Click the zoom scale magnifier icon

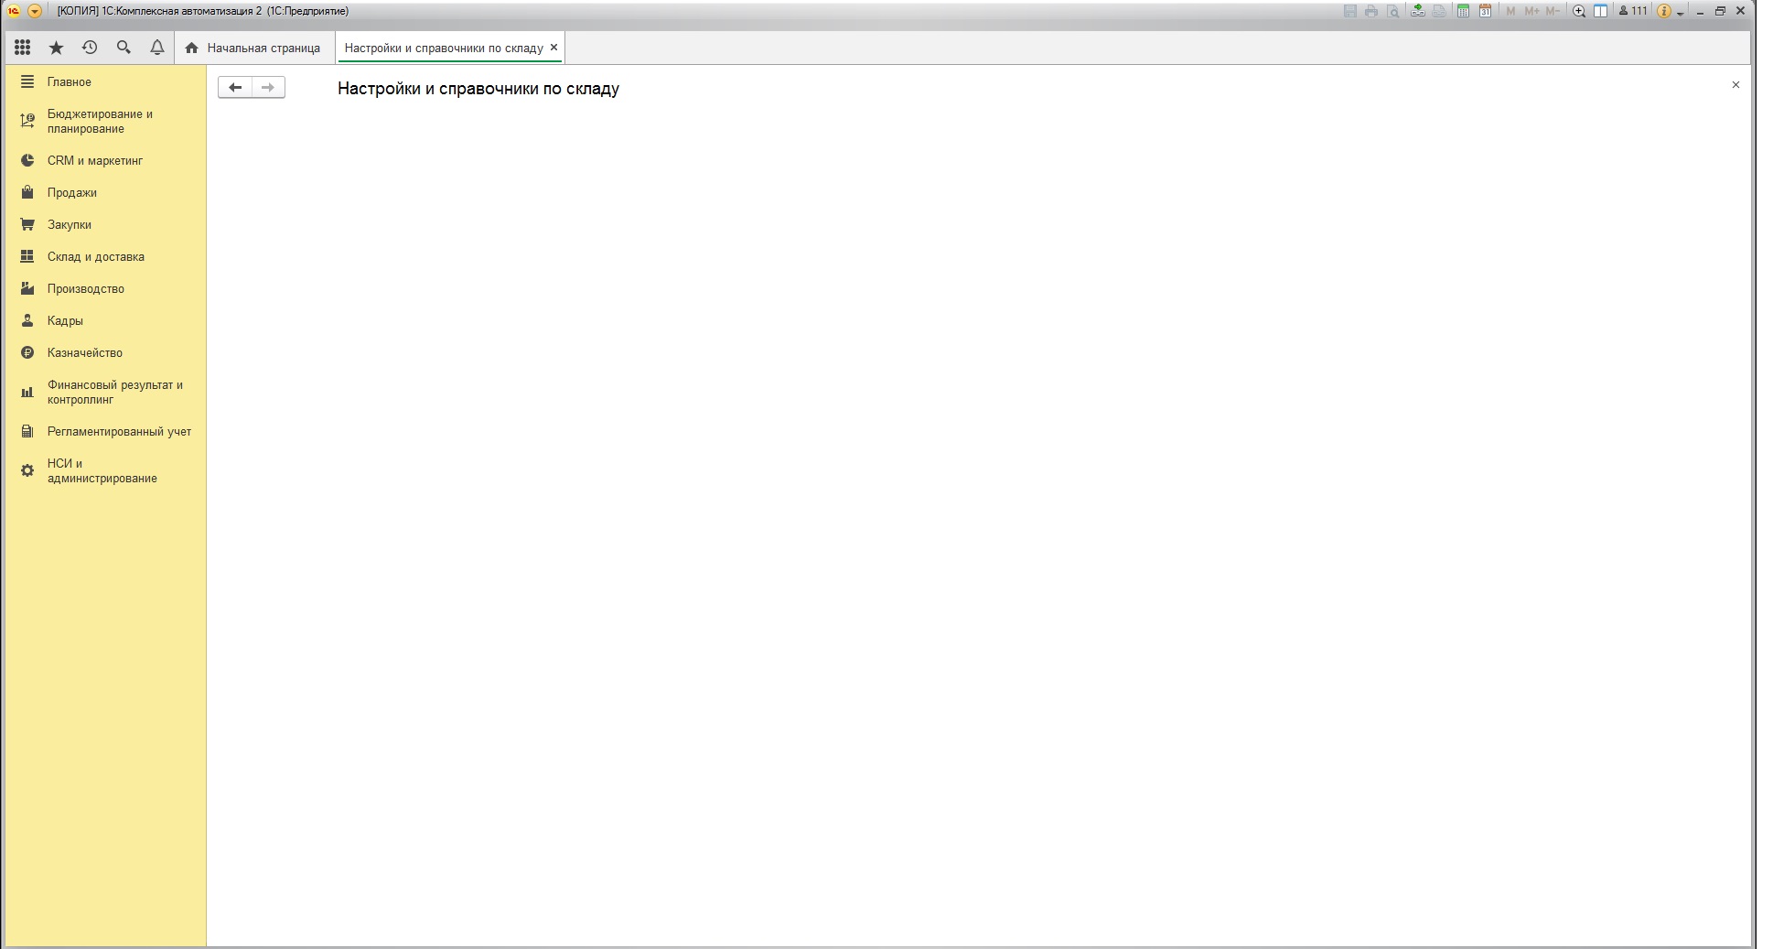(x=1578, y=11)
